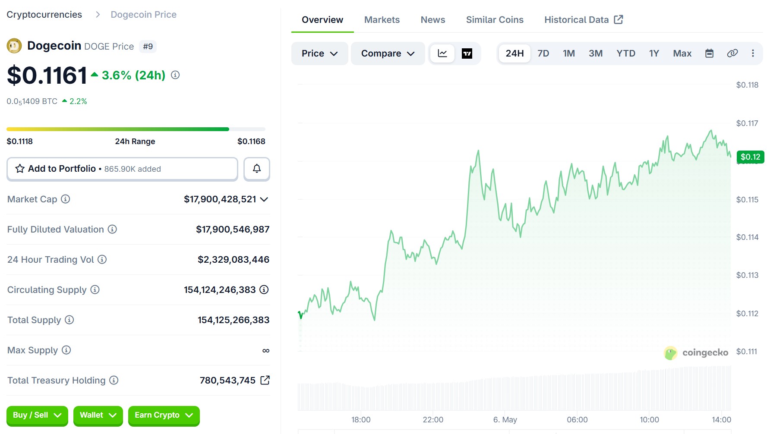The height and width of the screenshot is (434, 767).
Task: Click the $0.1168 range high value
Action: pos(251,142)
